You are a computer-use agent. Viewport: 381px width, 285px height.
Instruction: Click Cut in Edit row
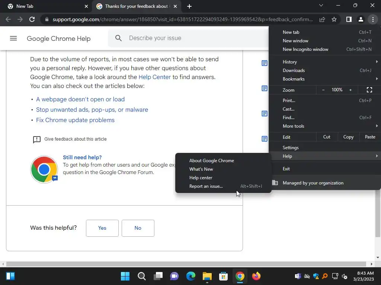[x=327, y=137]
